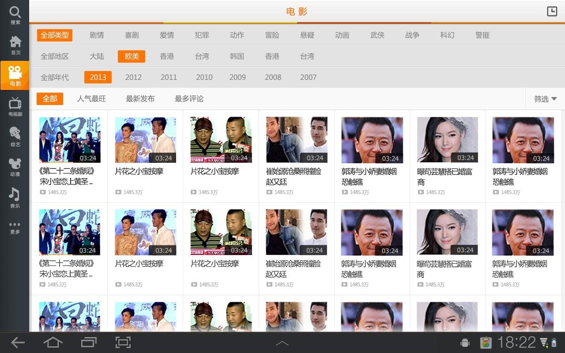Filter by 大陆 region
This screenshot has height=353, width=565.
click(97, 56)
